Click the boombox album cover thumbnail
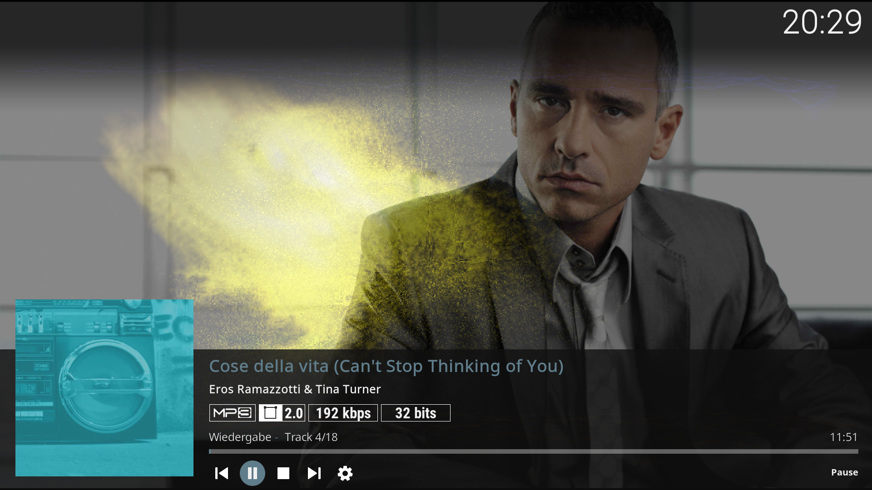Image resolution: width=872 pixels, height=490 pixels. 104,388
